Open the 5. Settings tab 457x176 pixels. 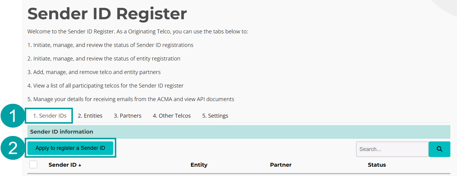click(x=215, y=116)
